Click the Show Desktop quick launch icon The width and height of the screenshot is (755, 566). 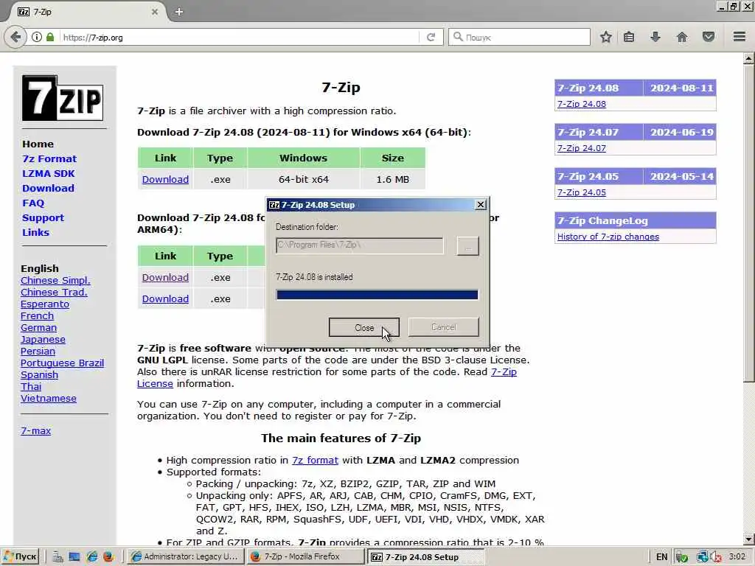pyautogui.click(x=74, y=557)
